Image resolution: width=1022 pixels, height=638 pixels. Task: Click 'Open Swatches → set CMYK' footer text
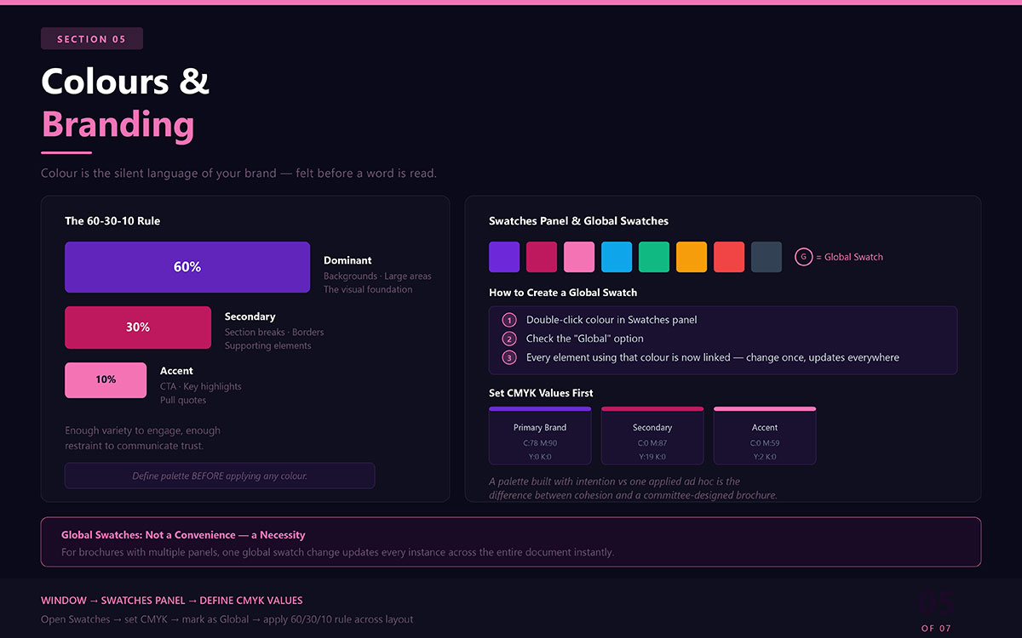227,619
